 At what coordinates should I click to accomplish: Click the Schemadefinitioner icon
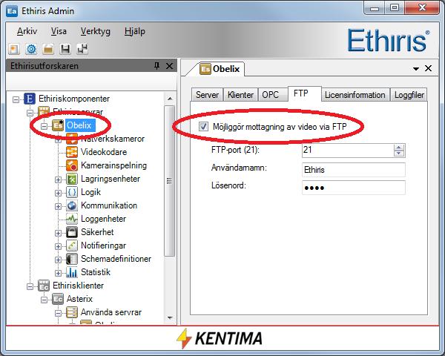pyautogui.click(x=72, y=259)
